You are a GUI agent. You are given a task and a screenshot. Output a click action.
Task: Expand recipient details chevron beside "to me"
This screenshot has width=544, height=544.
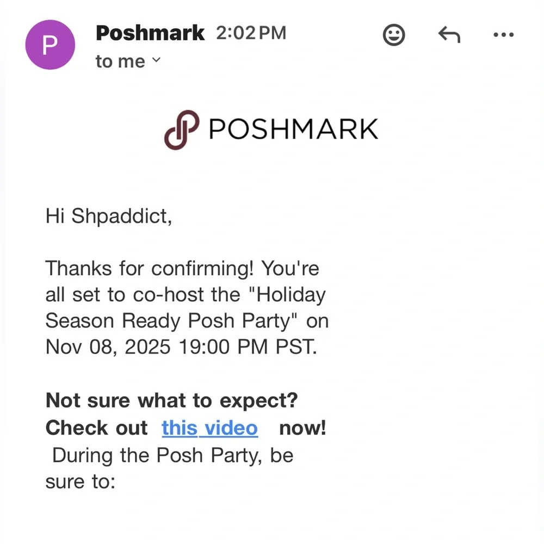pyautogui.click(x=156, y=60)
